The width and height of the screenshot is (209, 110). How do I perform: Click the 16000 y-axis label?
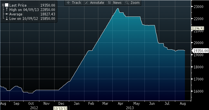click(199, 91)
